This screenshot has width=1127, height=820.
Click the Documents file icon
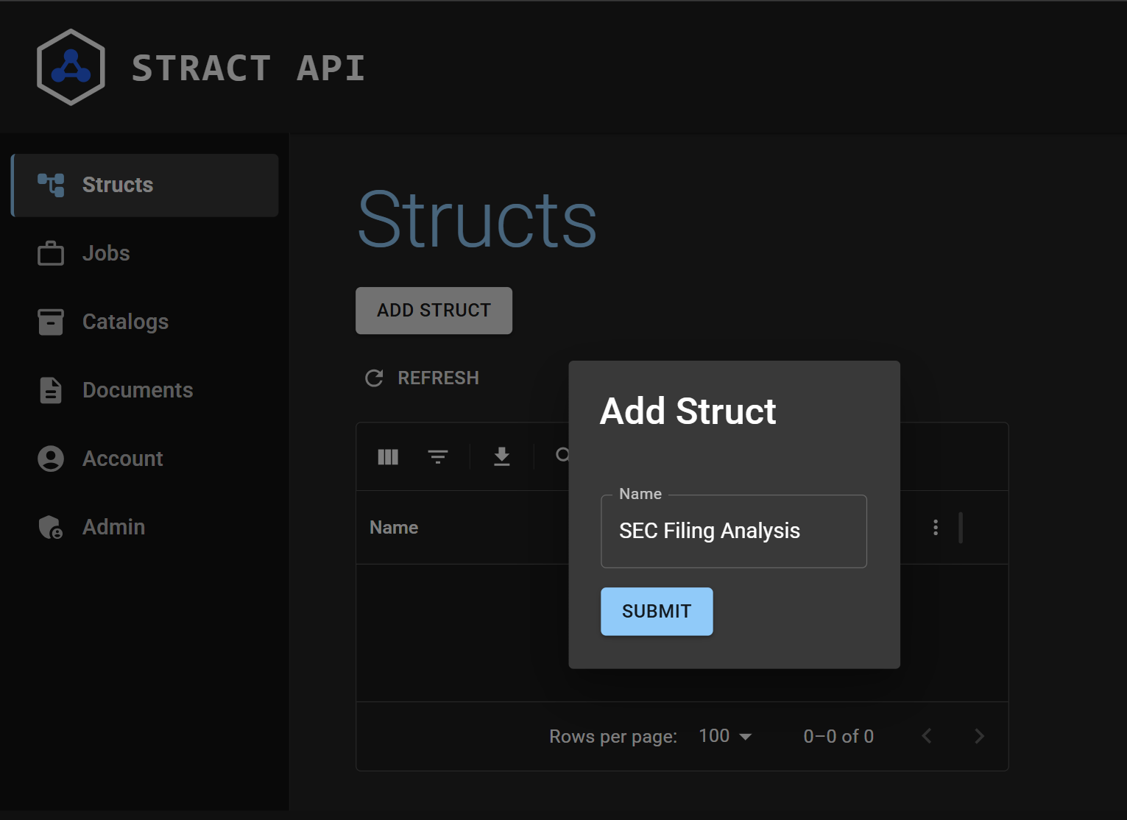click(51, 390)
